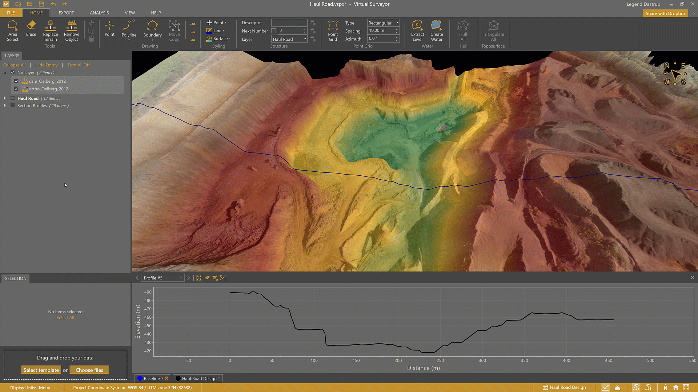This screenshot has width=698, height=392.
Task: Click the Choose files button
Action: tap(89, 370)
